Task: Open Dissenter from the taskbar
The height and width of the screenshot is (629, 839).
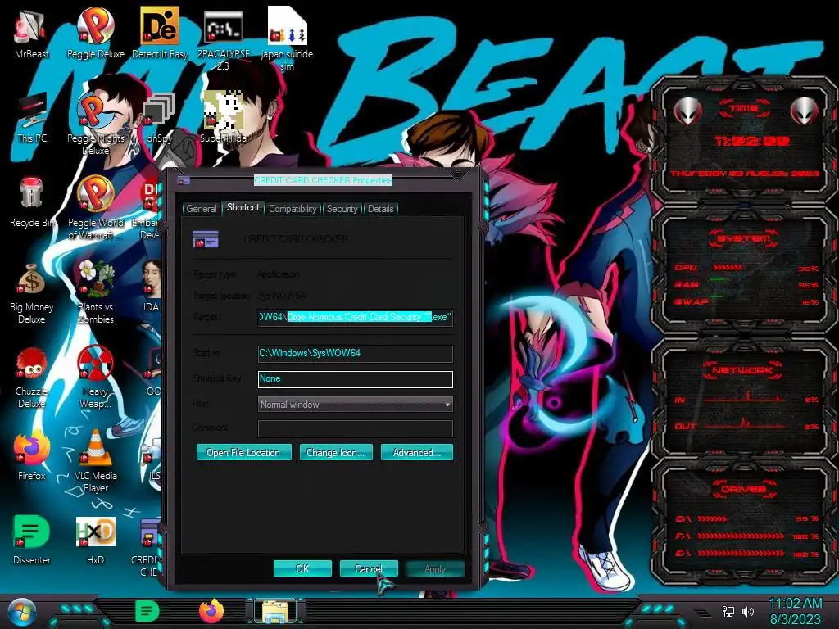Action: point(147,611)
